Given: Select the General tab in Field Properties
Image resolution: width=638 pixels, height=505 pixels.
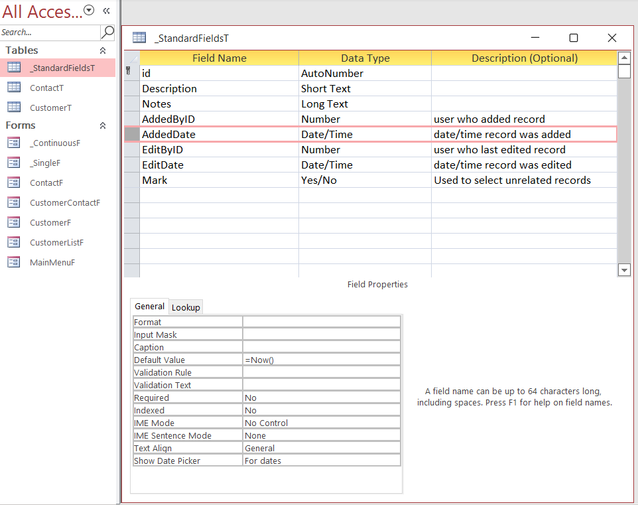Looking at the screenshot, I should pos(149,306).
